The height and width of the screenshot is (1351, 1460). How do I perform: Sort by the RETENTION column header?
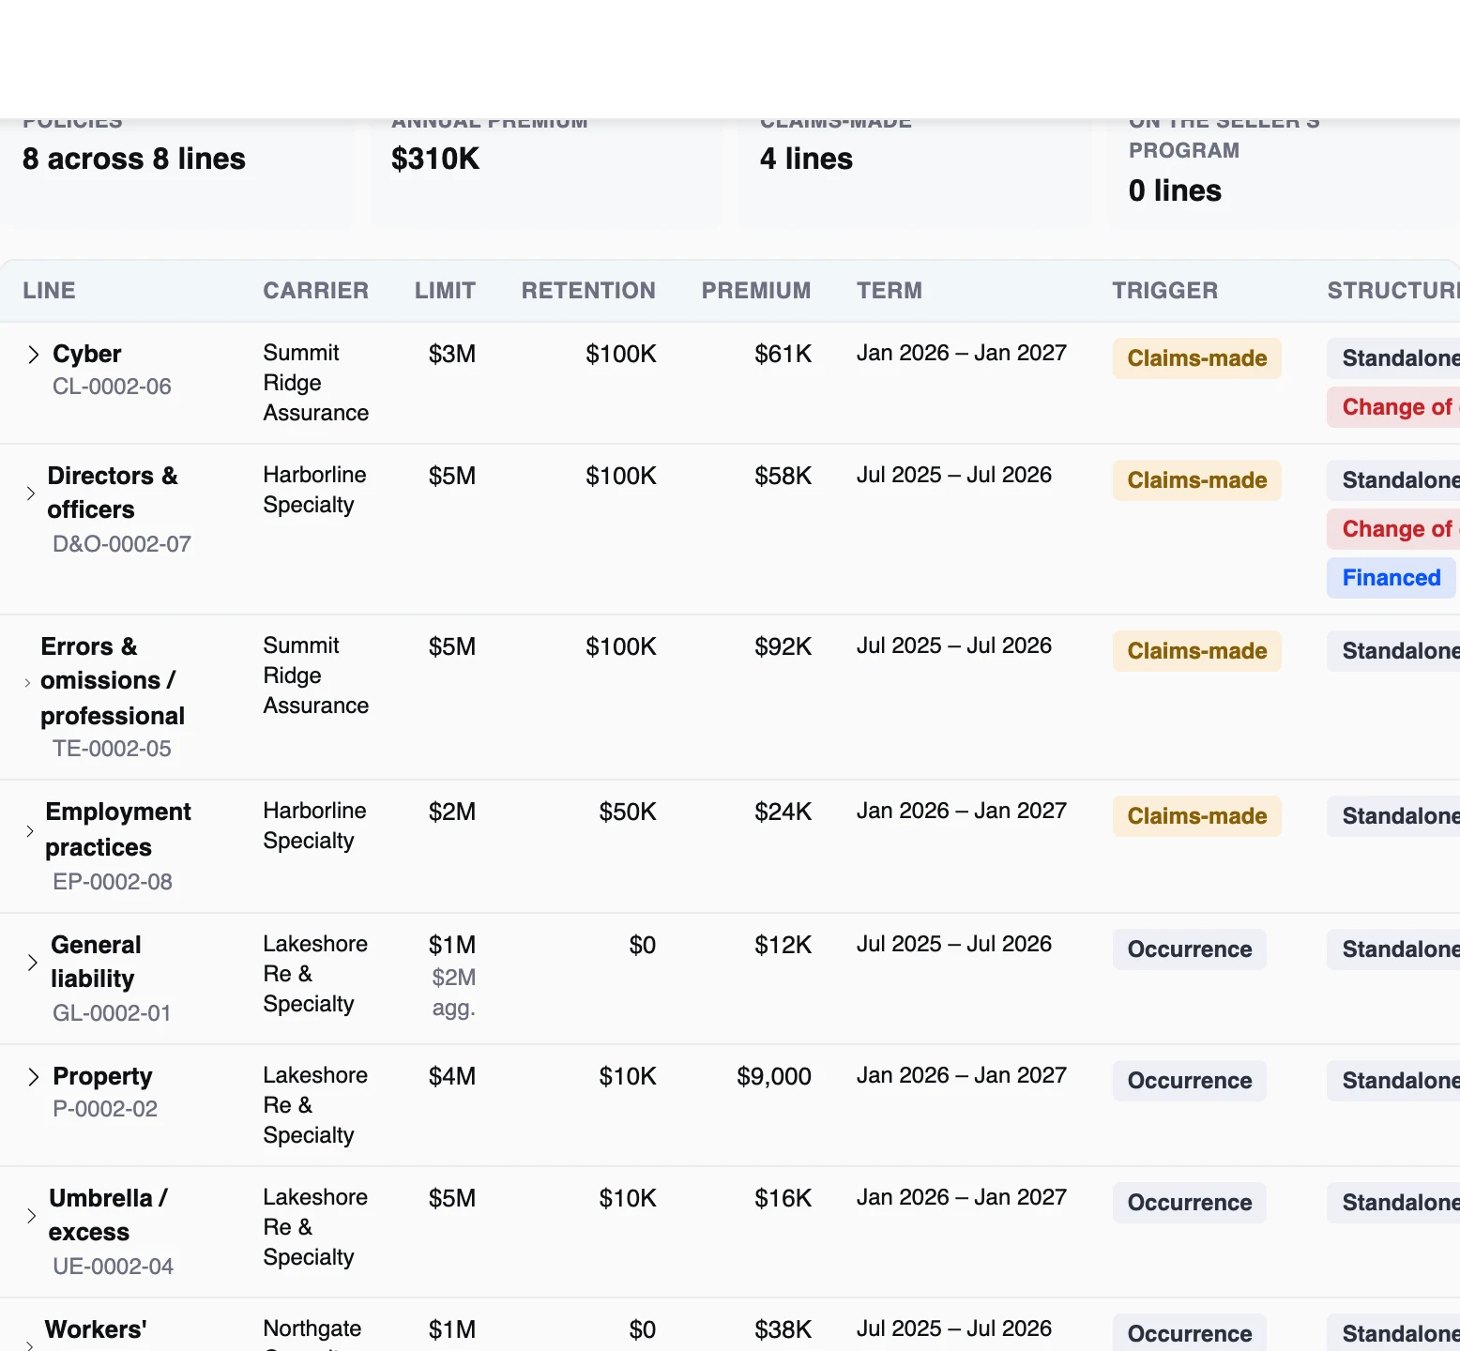[x=588, y=291]
